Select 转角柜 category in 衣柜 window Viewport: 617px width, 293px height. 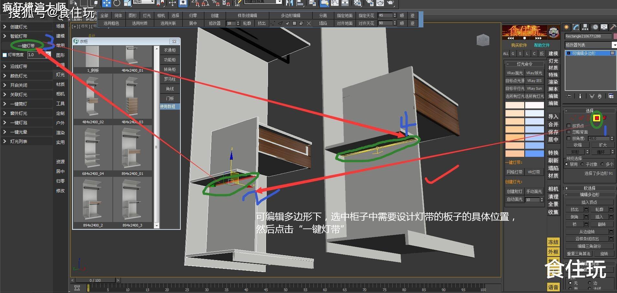[170, 69]
